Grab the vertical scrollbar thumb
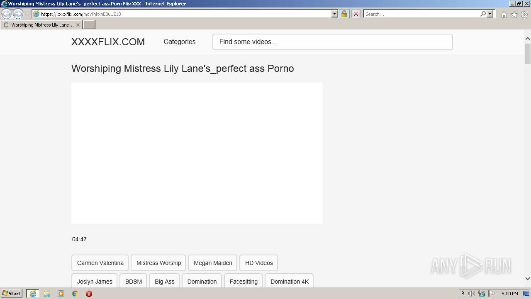Viewport: 531px width, 299px height. (x=527, y=54)
